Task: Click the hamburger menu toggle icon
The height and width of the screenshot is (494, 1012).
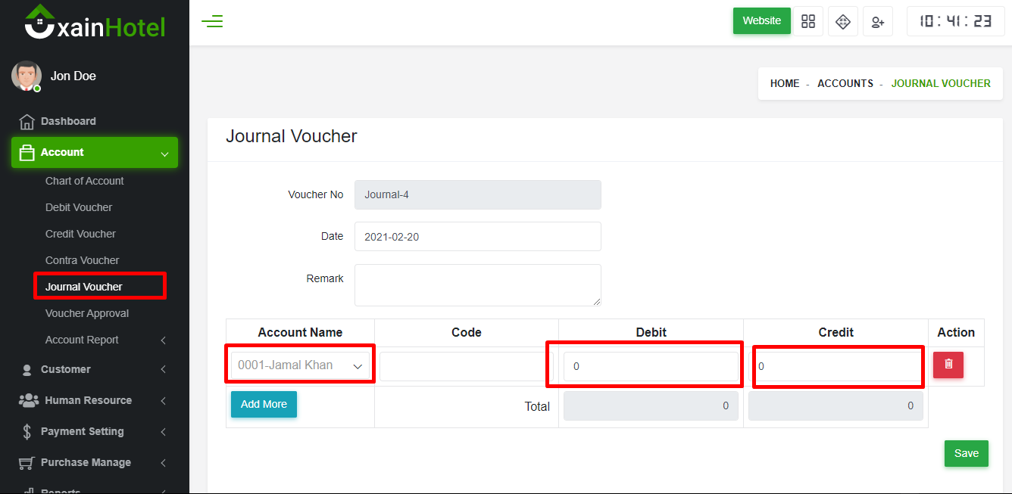Action: pyautogui.click(x=212, y=21)
